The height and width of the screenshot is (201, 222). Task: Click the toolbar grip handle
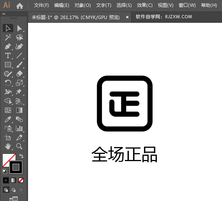coord(14,18)
